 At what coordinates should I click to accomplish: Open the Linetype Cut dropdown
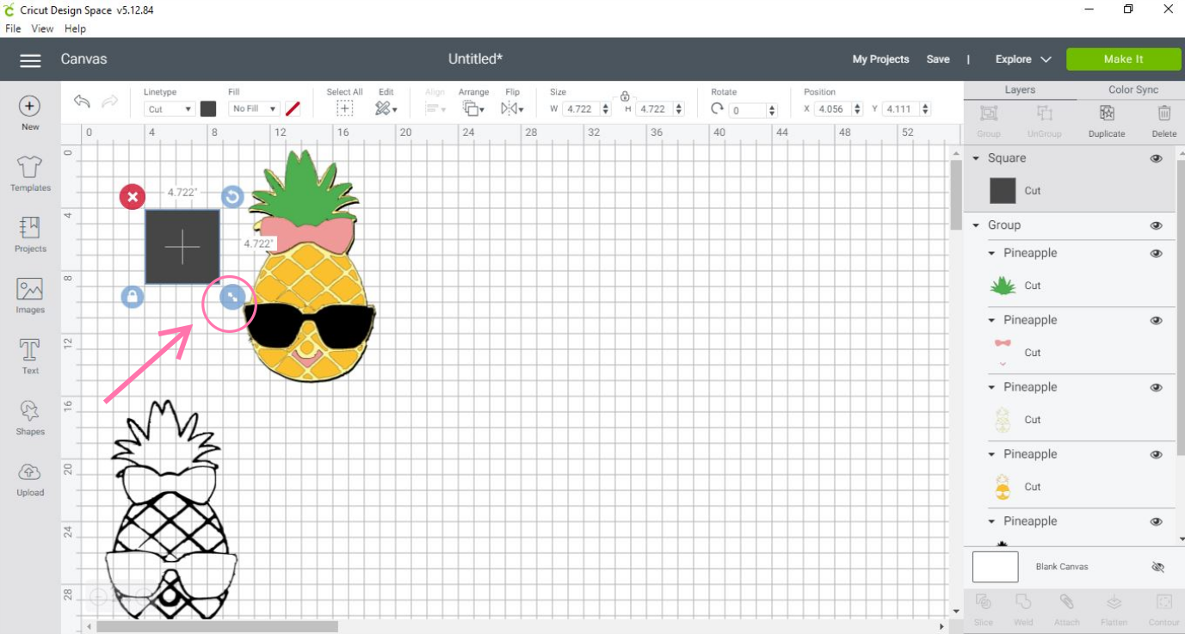(x=169, y=109)
